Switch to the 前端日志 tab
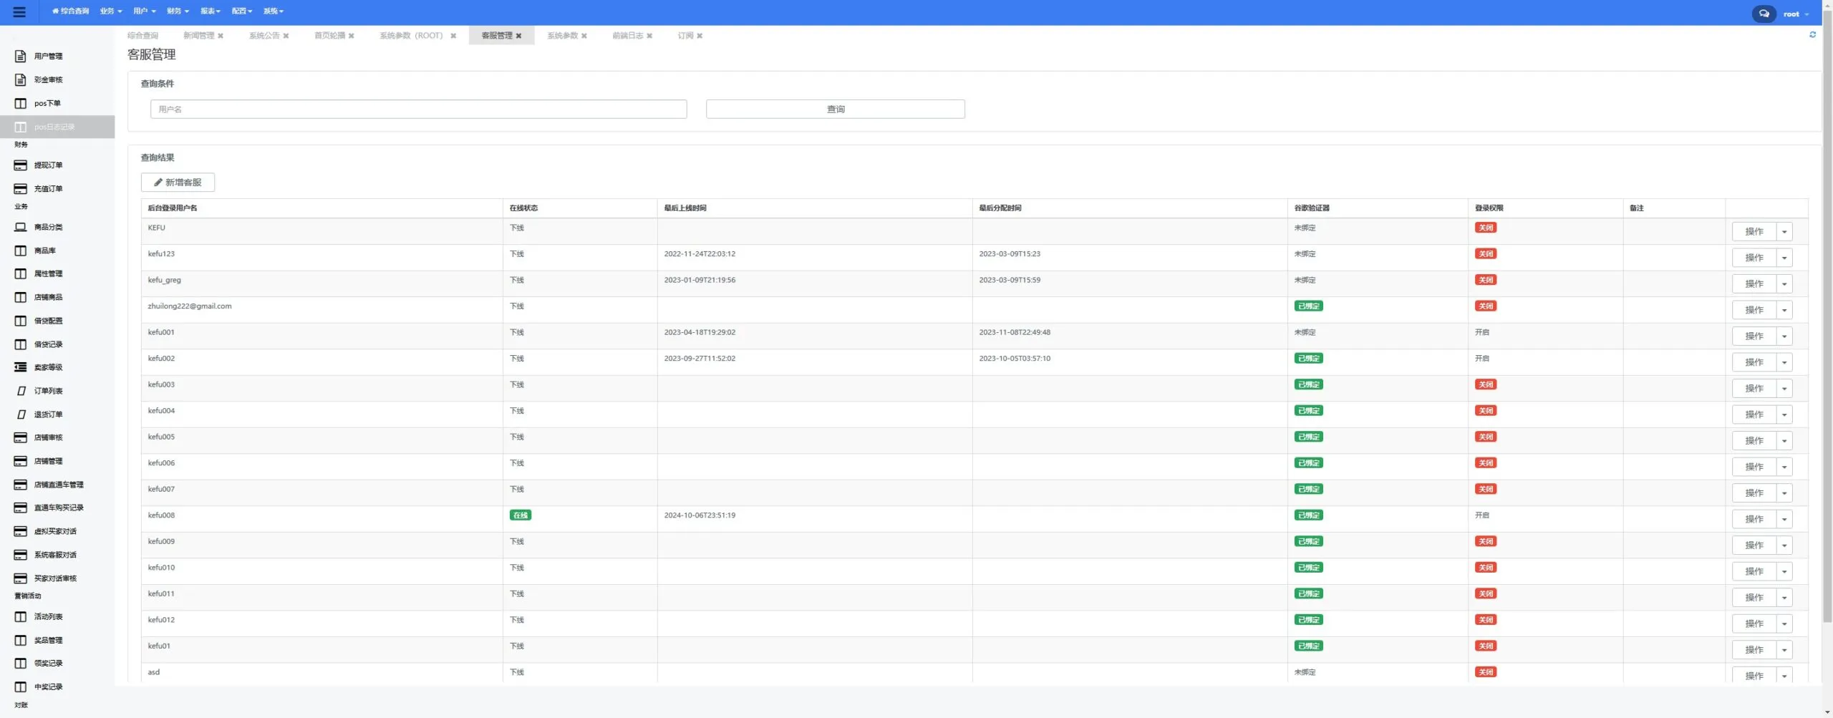 (x=627, y=36)
